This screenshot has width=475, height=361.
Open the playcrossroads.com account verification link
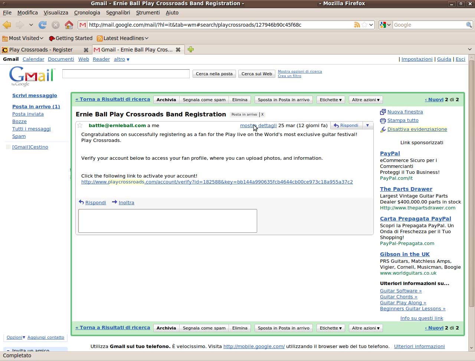pos(217,182)
